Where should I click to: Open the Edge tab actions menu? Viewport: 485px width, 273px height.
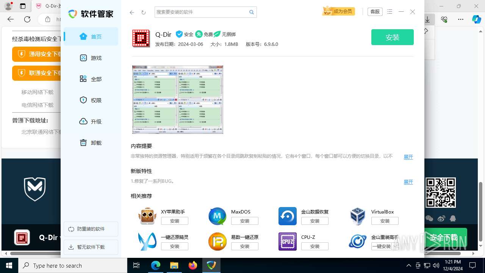coord(23,6)
